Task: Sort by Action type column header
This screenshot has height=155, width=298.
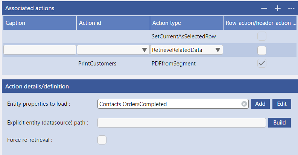Action: [x=187, y=23]
